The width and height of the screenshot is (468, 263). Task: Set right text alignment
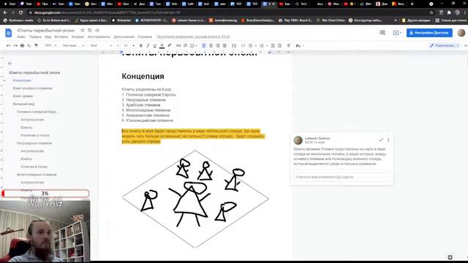click(x=218, y=45)
